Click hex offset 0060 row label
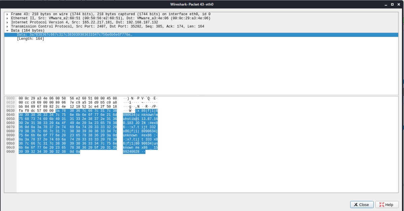This screenshot has height=211, width=404. [x=10, y=123]
